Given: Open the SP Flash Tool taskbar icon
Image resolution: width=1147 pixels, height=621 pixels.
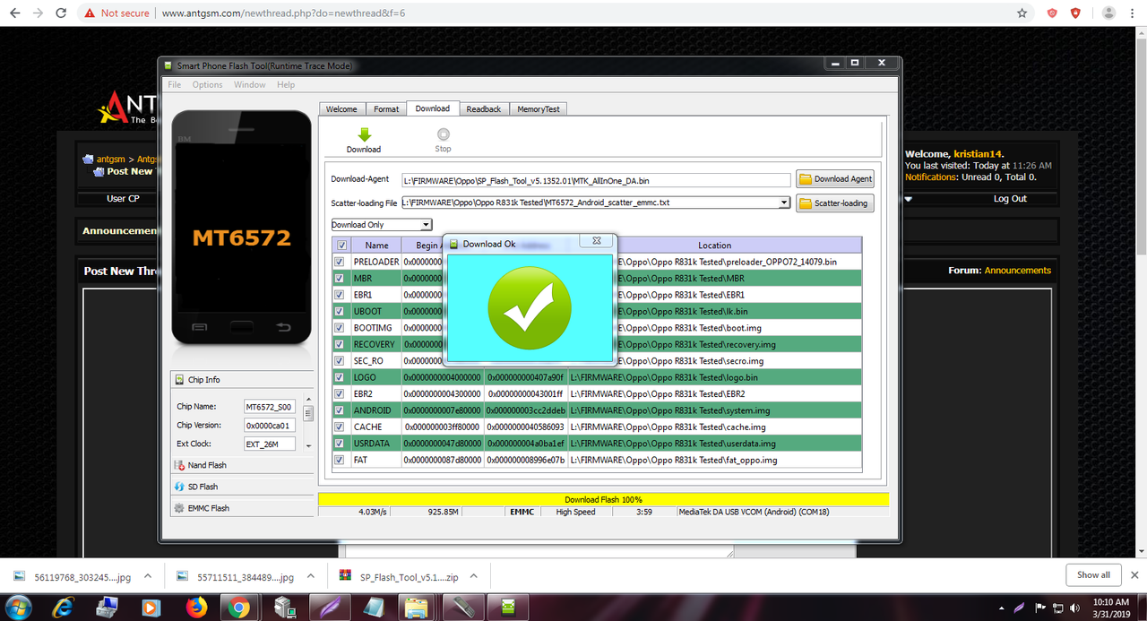Looking at the screenshot, I should pyautogui.click(x=508, y=607).
